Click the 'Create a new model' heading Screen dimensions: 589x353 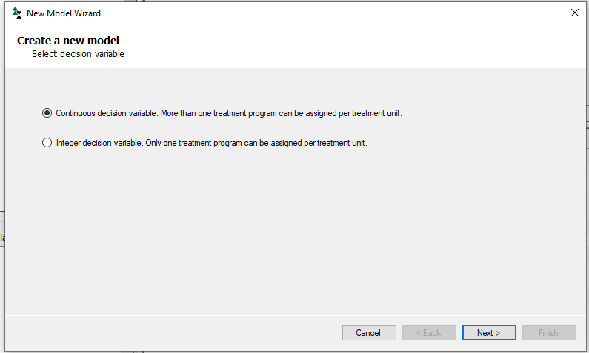click(x=68, y=41)
